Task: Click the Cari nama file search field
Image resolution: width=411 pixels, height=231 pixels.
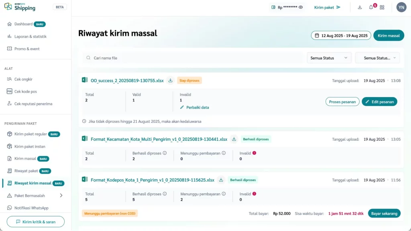Action: pos(193,58)
